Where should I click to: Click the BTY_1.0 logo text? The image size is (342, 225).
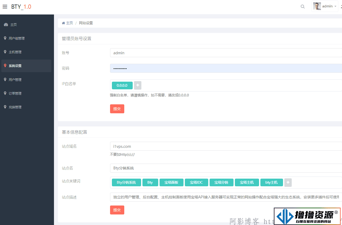coord(21,7)
